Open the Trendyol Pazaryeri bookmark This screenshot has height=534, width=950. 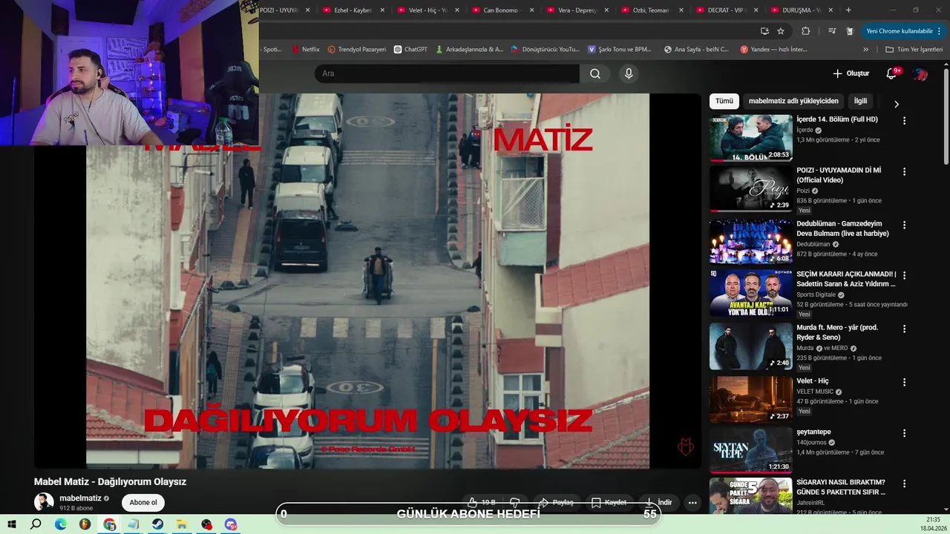[x=357, y=49]
